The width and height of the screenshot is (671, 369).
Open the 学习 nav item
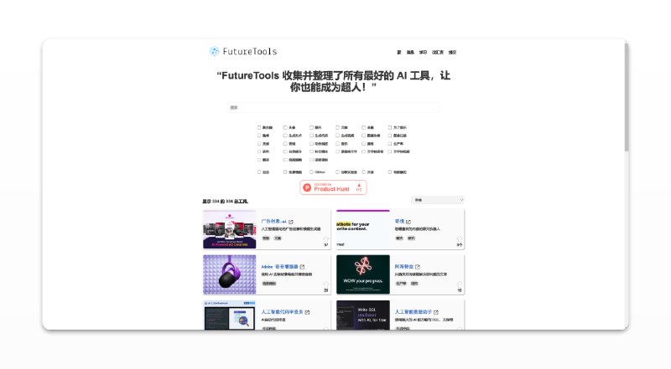[423, 52]
